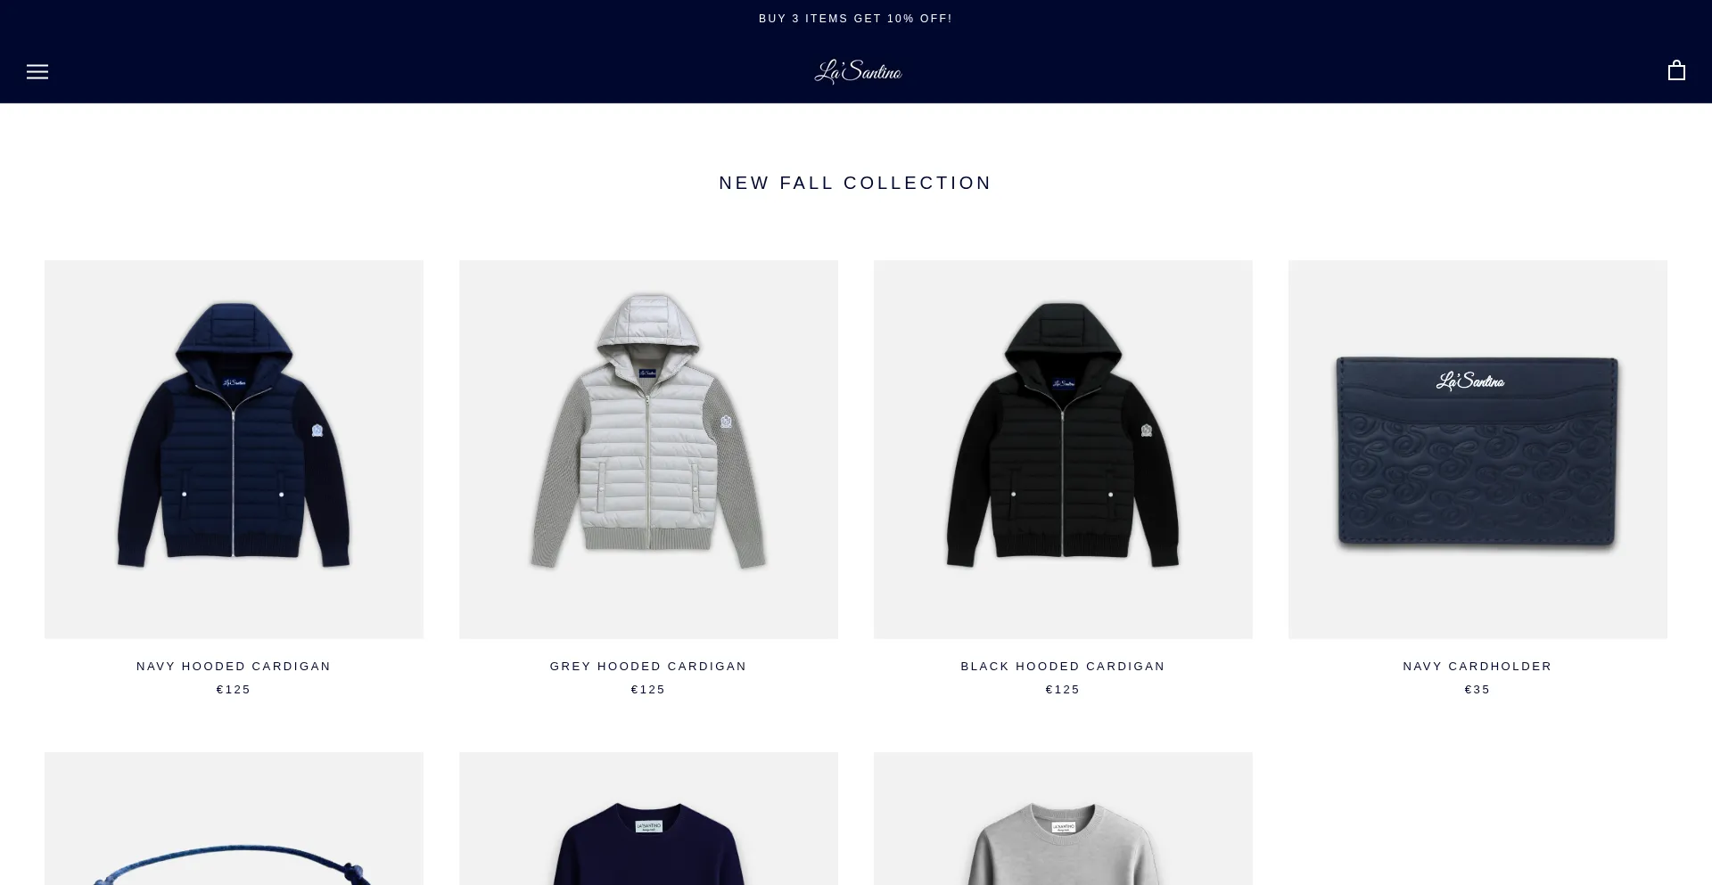The image size is (1712, 885).
Task: Open the Navy Hooded Cardigan product image
Action: pos(234,449)
